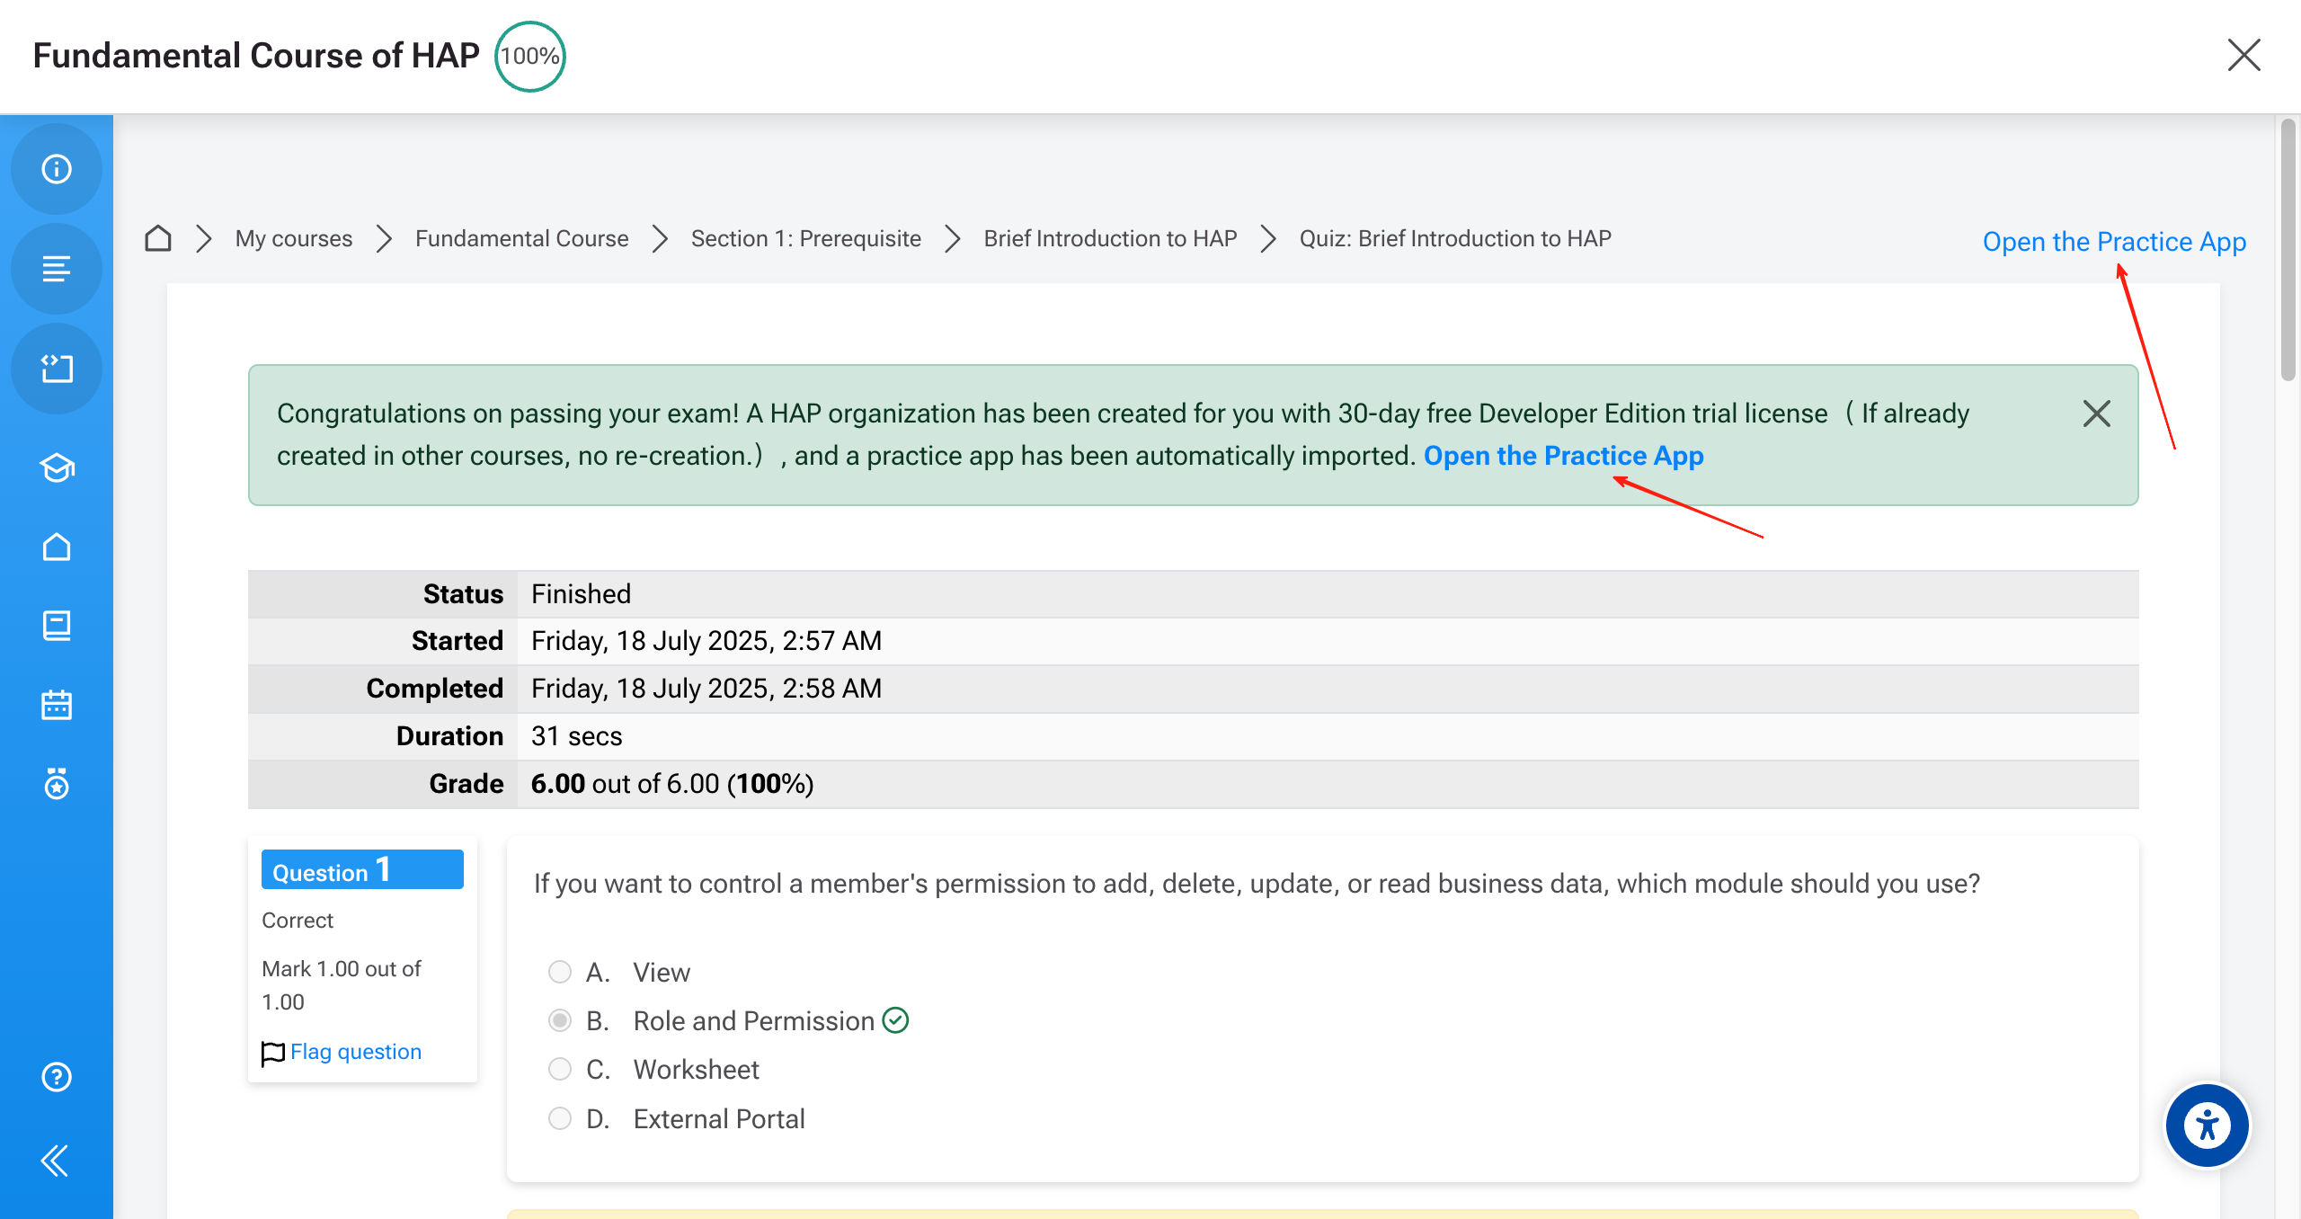Click Open the Practice App in banner
Image resolution: width=2301 pixels, height=1219 pixels.
coord(1564,456)
